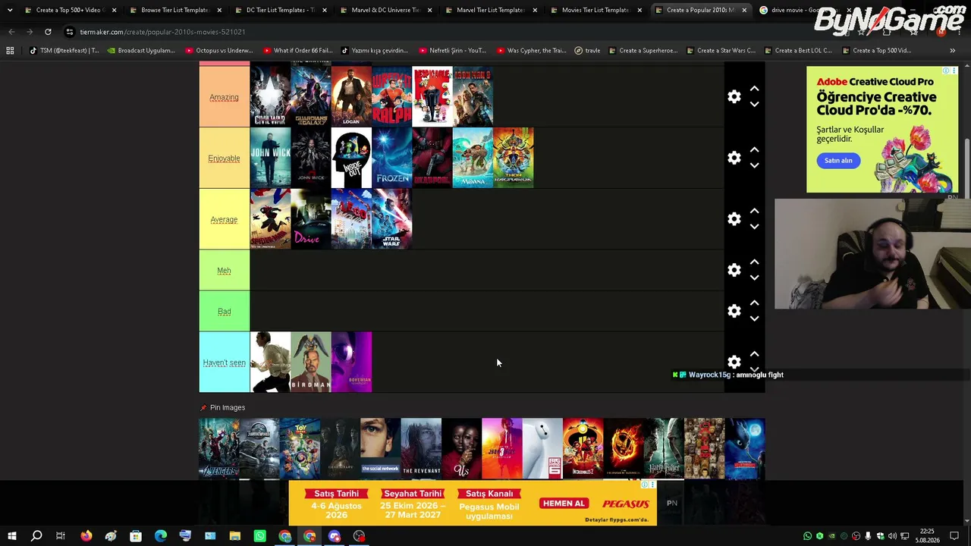Open settings gear for Amazing tier

pos(734,97)
